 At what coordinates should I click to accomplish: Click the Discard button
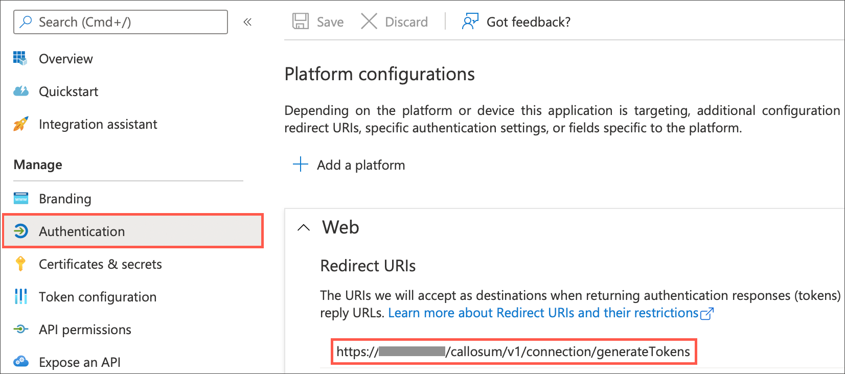pyautogui.click(x=394, y=21)
